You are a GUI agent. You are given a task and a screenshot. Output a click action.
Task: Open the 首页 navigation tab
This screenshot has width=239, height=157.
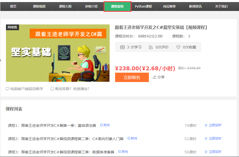coord(13,7)
